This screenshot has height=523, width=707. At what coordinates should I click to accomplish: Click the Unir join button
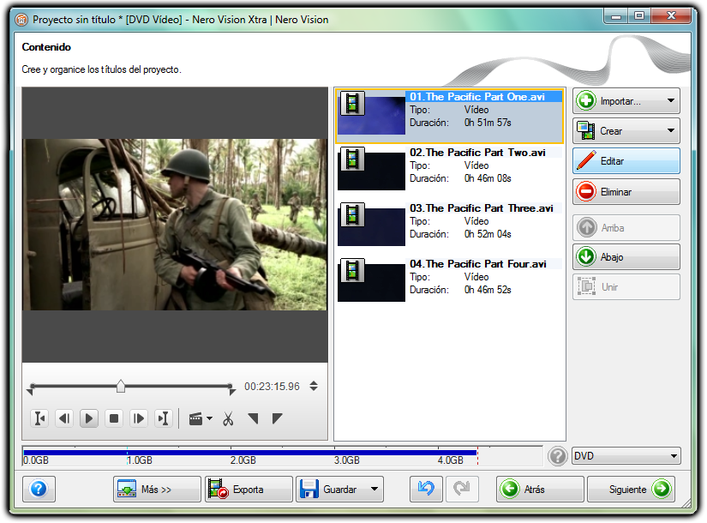coord(626,287)
